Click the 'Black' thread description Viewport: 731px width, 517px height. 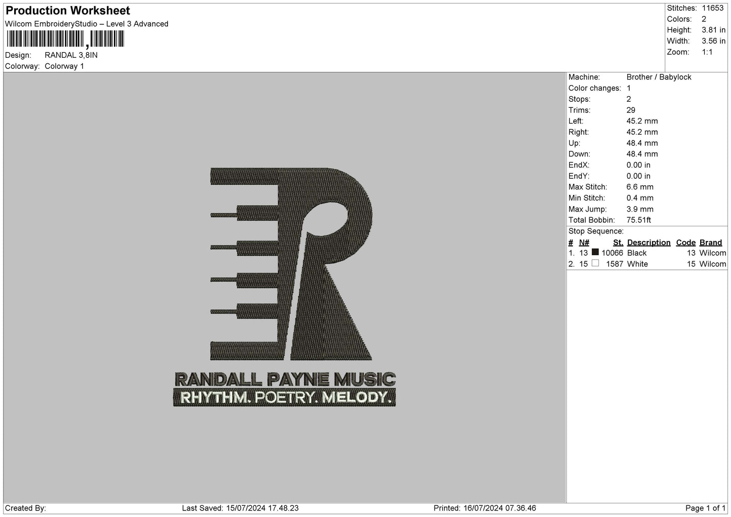pyautogui.click(x=637, y=253)
